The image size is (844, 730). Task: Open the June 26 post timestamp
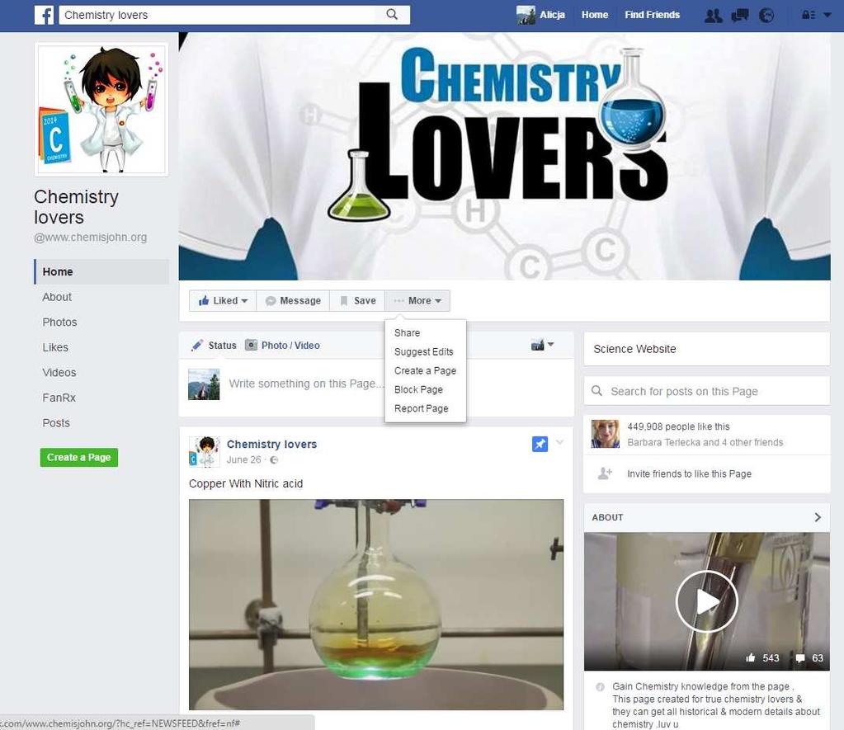click(x=243, y=459)
